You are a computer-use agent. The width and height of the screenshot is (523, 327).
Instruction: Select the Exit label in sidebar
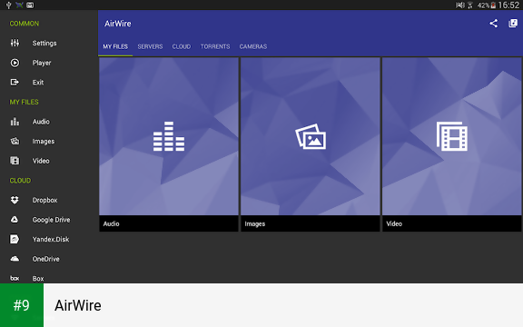click(x=38, y=82)
